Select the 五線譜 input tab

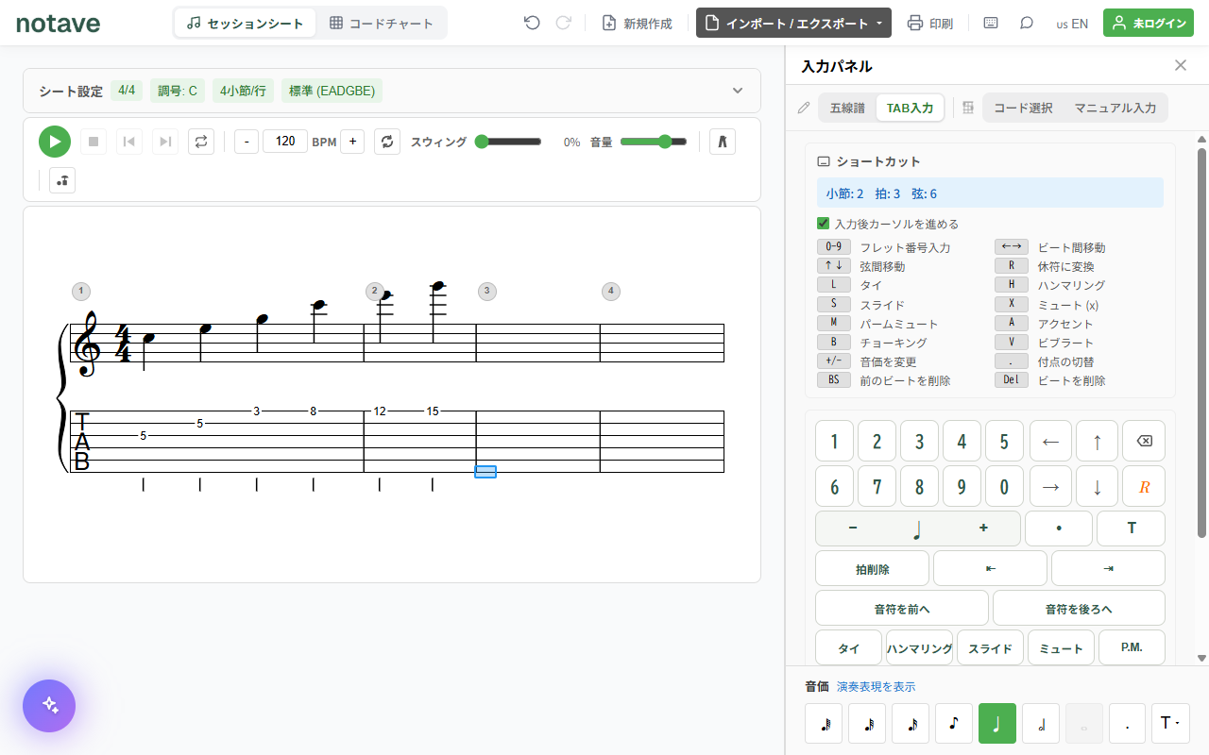tap(847, 108)
